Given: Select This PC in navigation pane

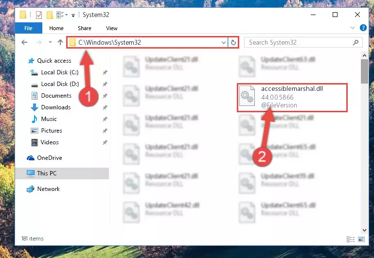Looking at the screenshot, I should (62, 173).
